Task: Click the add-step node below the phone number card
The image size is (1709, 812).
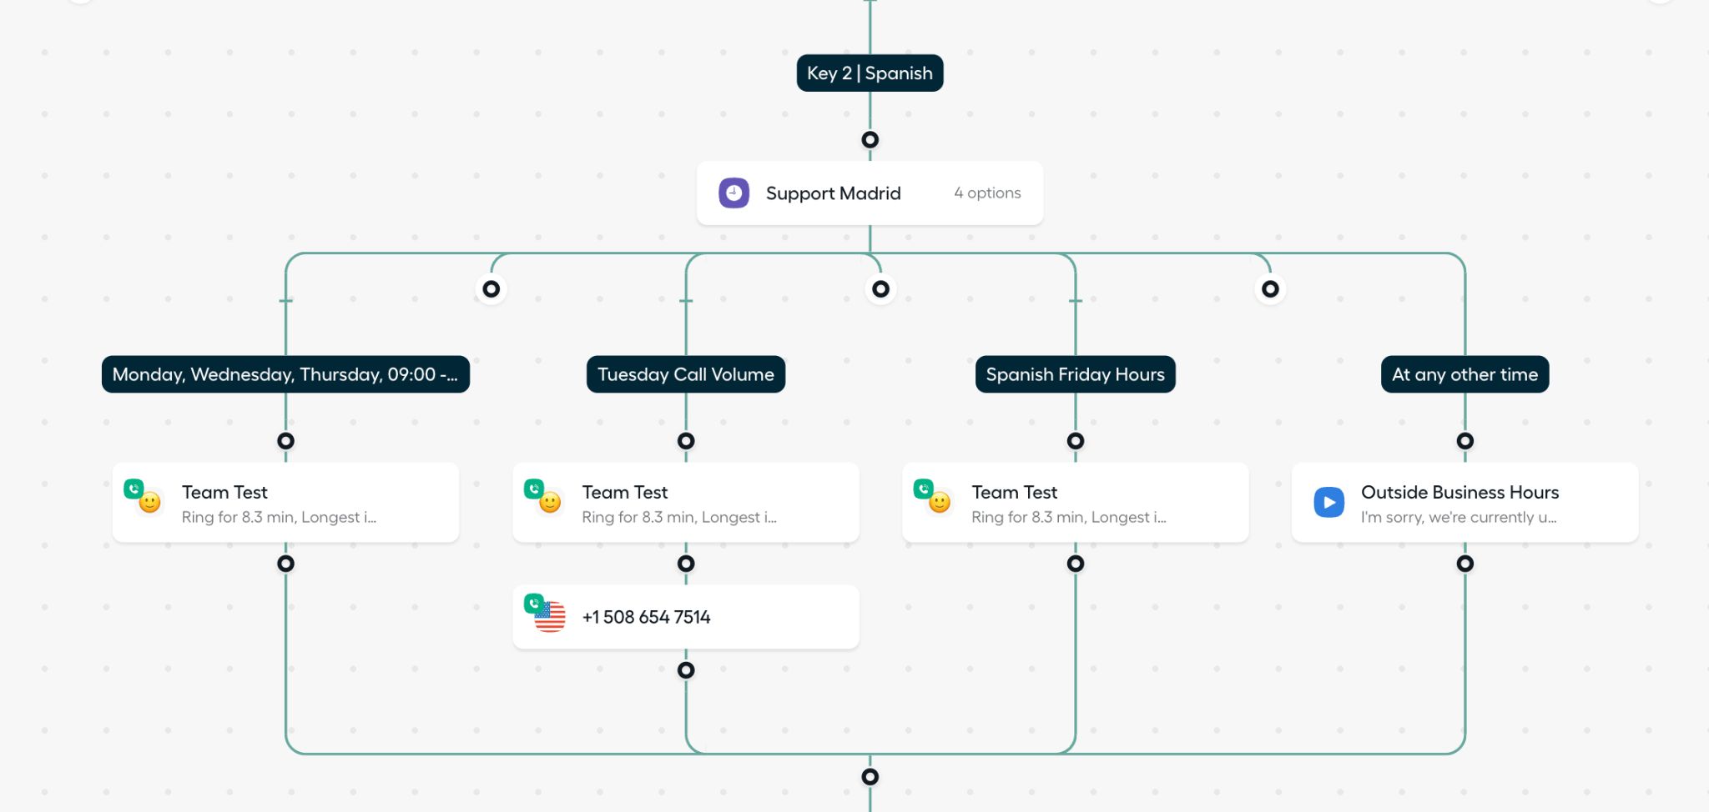Action: pos(686,670)
